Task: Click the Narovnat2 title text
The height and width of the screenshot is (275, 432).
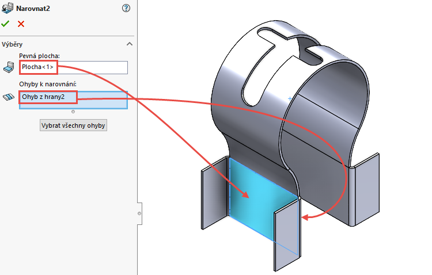Action: (x=33, y=9)
